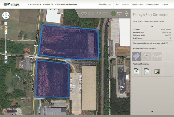The height and width of the screenshot is (117, 174).
Task: Click the 'Greenwood Cir' road label
Action: [49, 102]
